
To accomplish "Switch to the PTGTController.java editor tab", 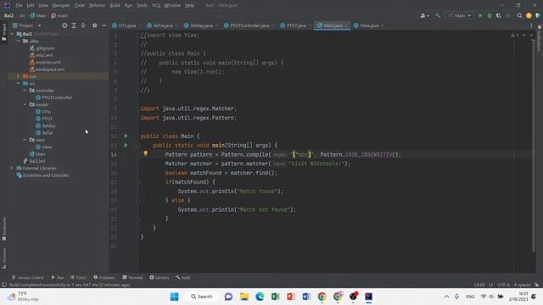I will pyautogui.click(x=249, y=25).
